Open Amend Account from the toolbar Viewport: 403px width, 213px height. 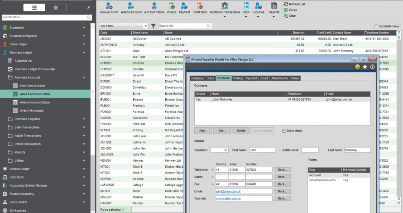coord(131,8)
